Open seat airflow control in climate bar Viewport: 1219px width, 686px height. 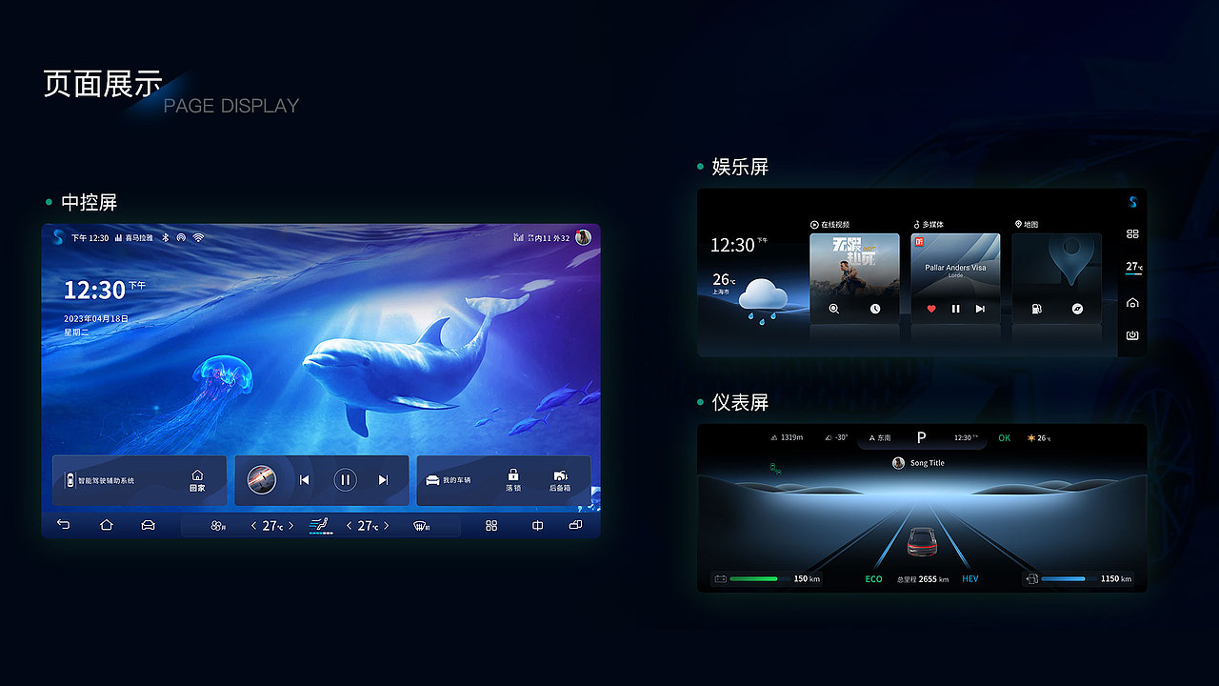pyautogui.click(x=320, y=526)
